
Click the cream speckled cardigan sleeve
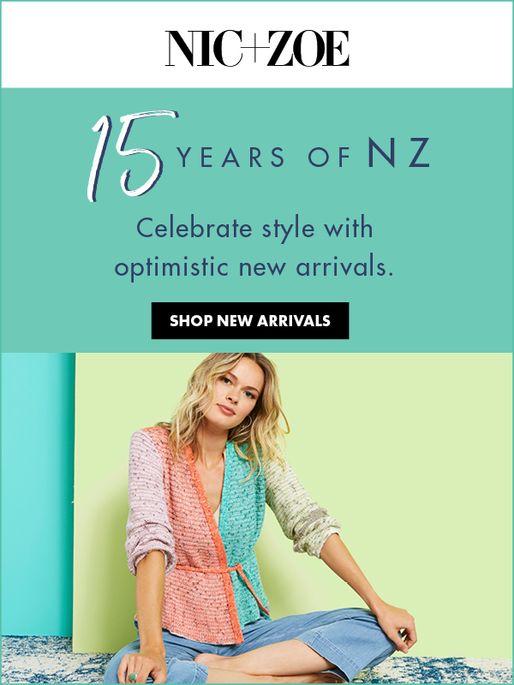click(x=297, y=507)
